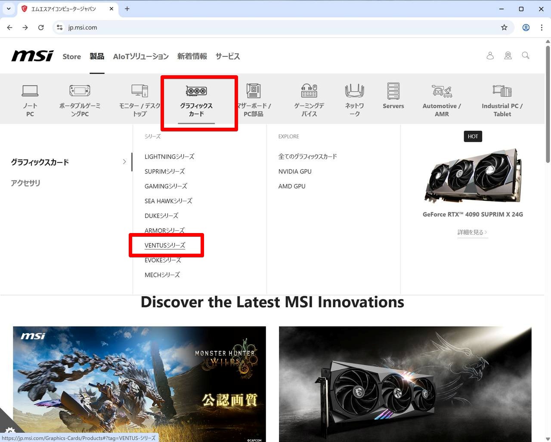Open the 製品 menu
The image size is (551, 442).
[x=97, y=56]
